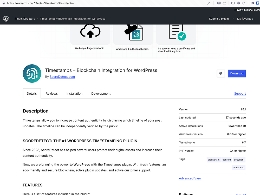Image resolution: width=260 pixels, height=195 pixels.
Task: Click the Howdy, Michael user greeting
Action: [x=247, y=10]
